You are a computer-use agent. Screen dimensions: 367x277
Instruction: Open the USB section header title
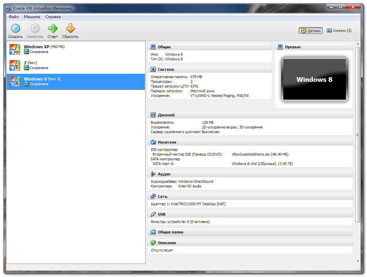point(162,214)
